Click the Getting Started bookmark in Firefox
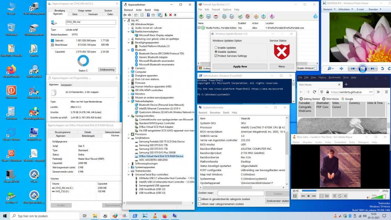The width and height of the screenshot is (391, 220). click(x=309, y=99)
